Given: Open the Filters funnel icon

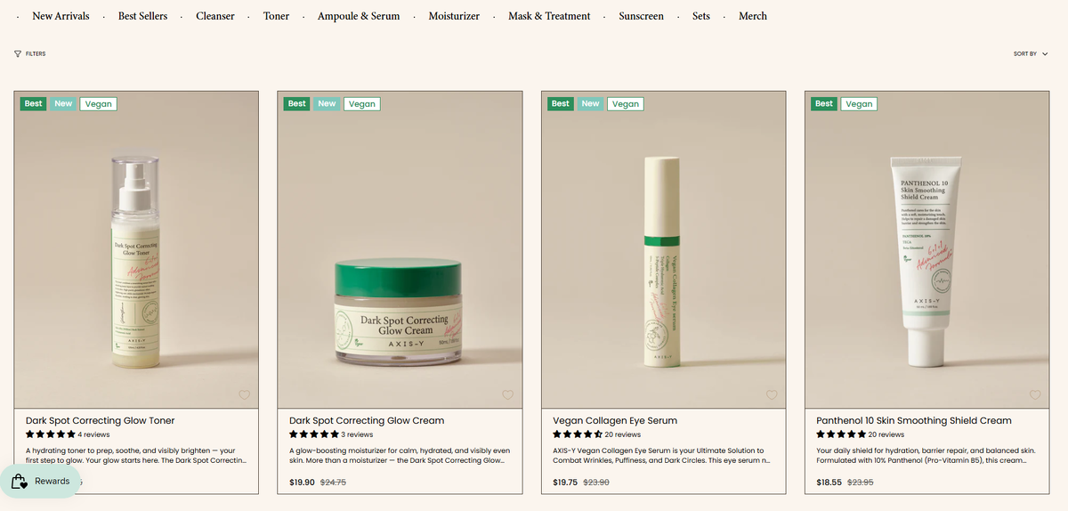Looking at the screenshot, I should [18, 53].
